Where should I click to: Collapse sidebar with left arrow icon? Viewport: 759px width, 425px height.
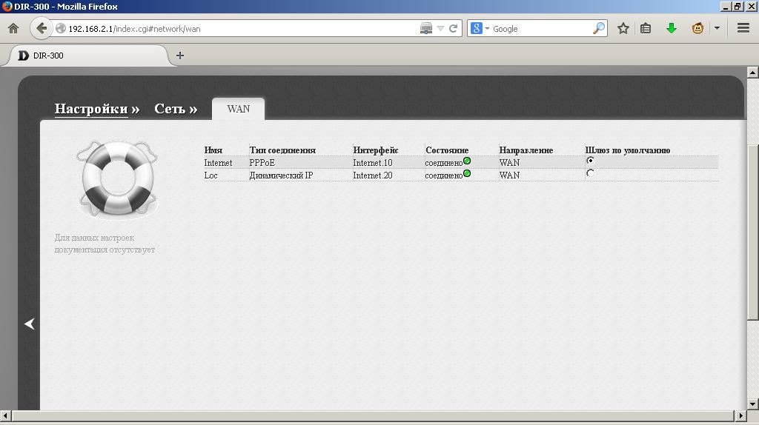[x=30, y=324]
